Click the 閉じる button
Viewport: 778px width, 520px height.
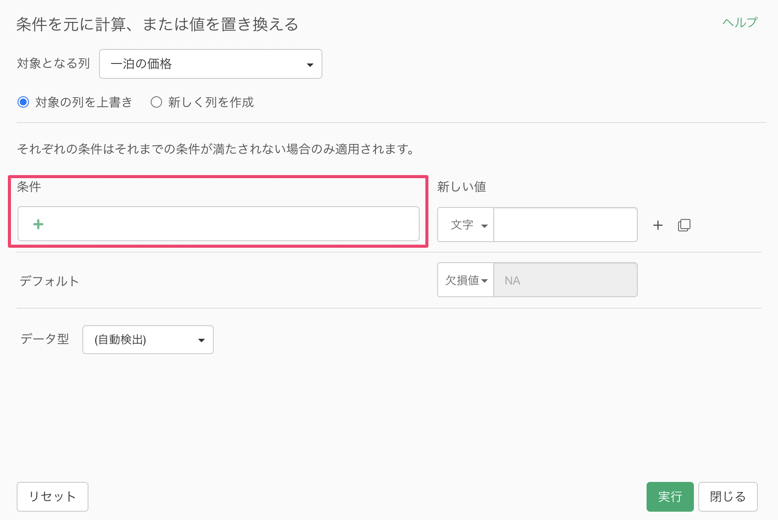click(727, 497)
